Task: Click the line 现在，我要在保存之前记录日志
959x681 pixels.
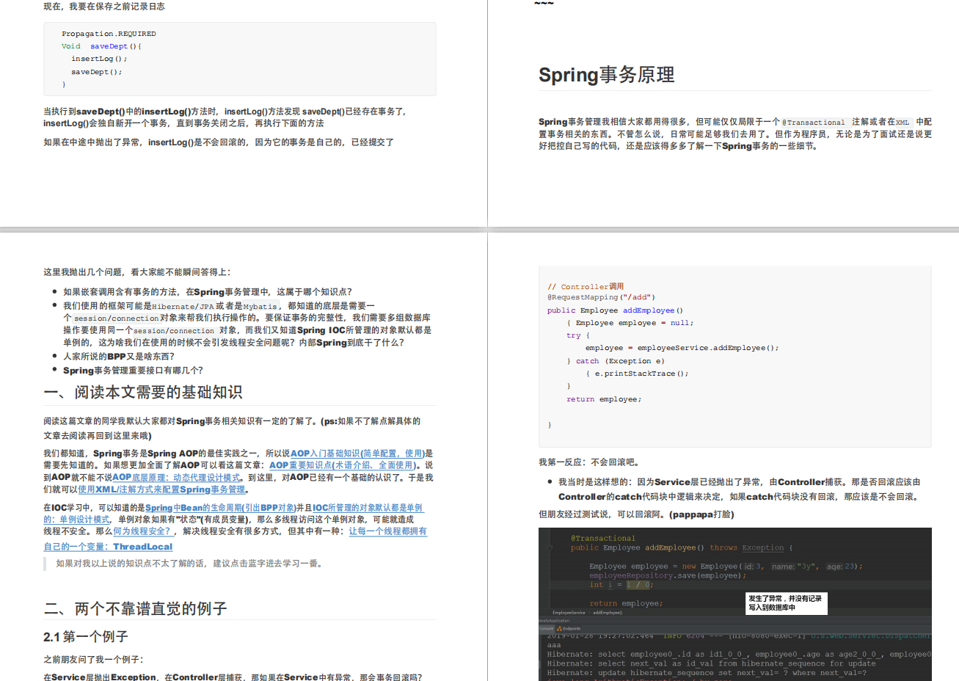Action: [104, 7]
